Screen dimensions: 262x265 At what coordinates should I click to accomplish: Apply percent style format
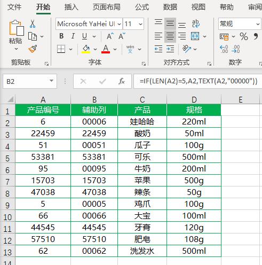tap(244, 36)
